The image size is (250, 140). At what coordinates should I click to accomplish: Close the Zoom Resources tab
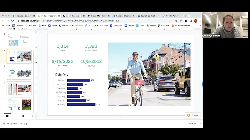84,16
